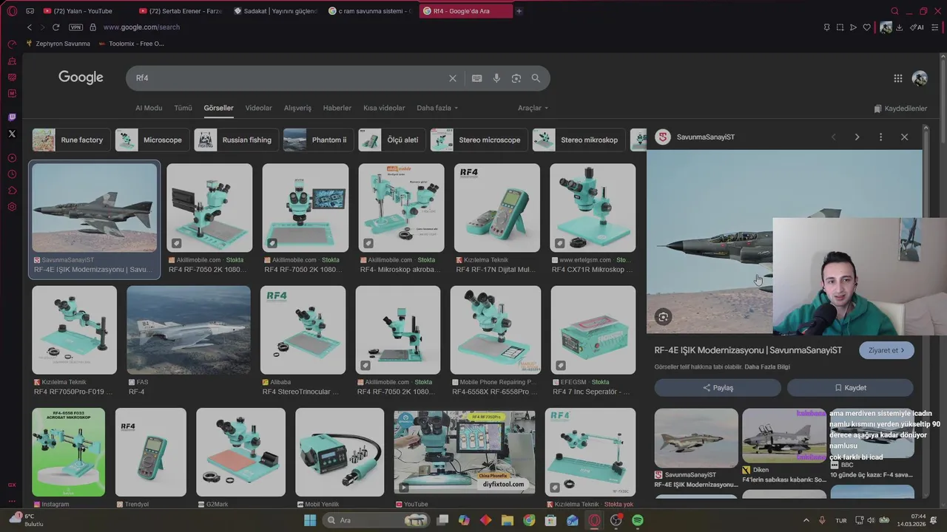This screenshot has height=532, width=947.
Task: Click the Kaydet save button
Action: coord(850,388)
